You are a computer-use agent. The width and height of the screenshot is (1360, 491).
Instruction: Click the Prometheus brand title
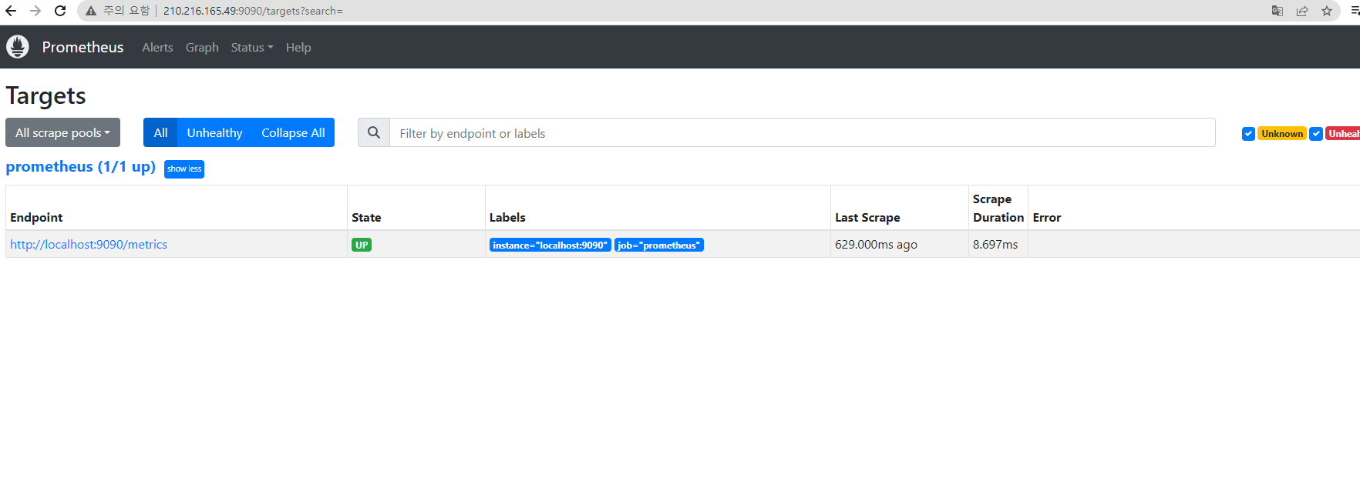coord(82,47)
